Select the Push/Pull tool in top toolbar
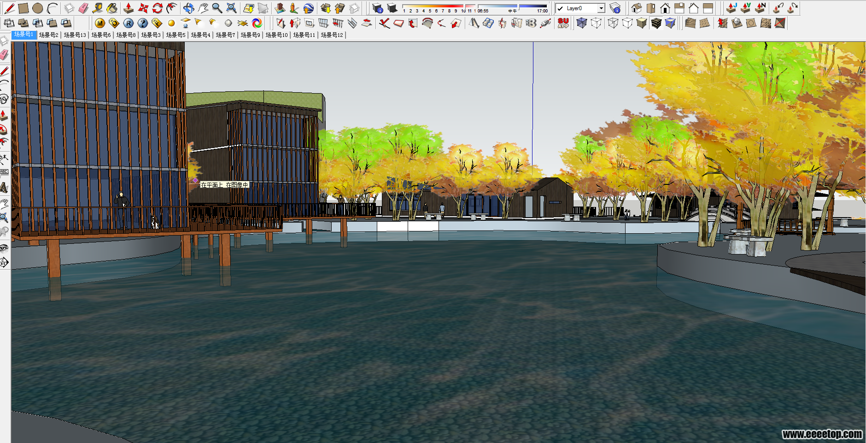The width and height of the screenshot is (866, 443). tap(129, 8)
